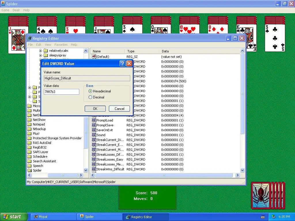The height and width of the screenshot is (221, 295).
Task: Select the Schedule+ key folder icon
Action: click(29, 157)
